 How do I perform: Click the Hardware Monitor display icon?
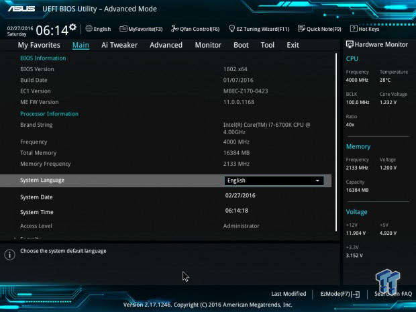pos(350,44)
